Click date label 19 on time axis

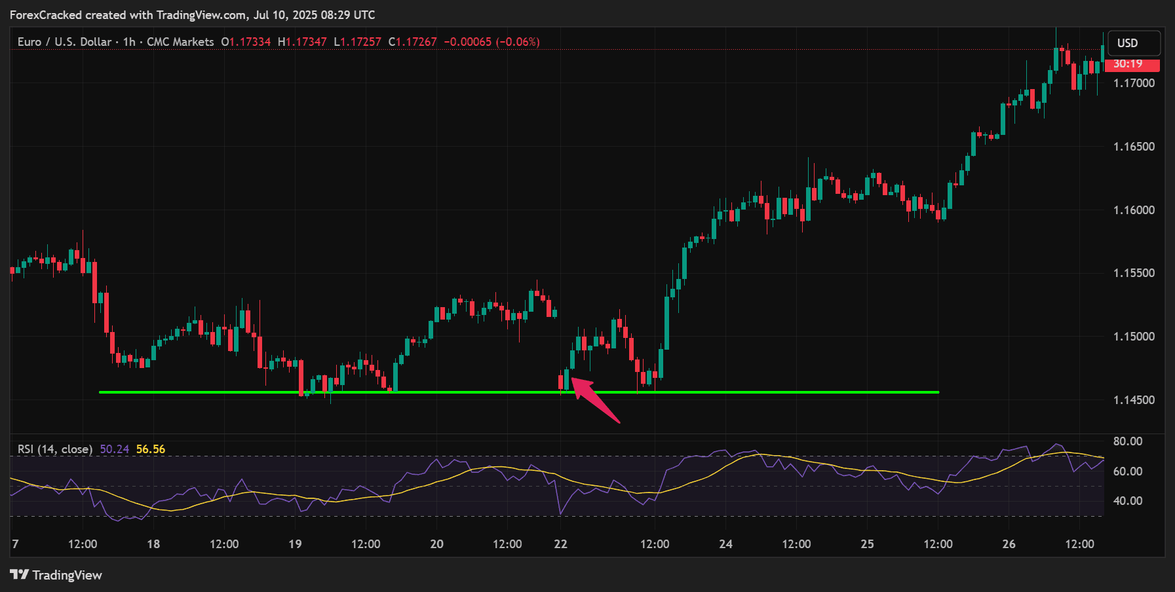[x=295, y=544]
